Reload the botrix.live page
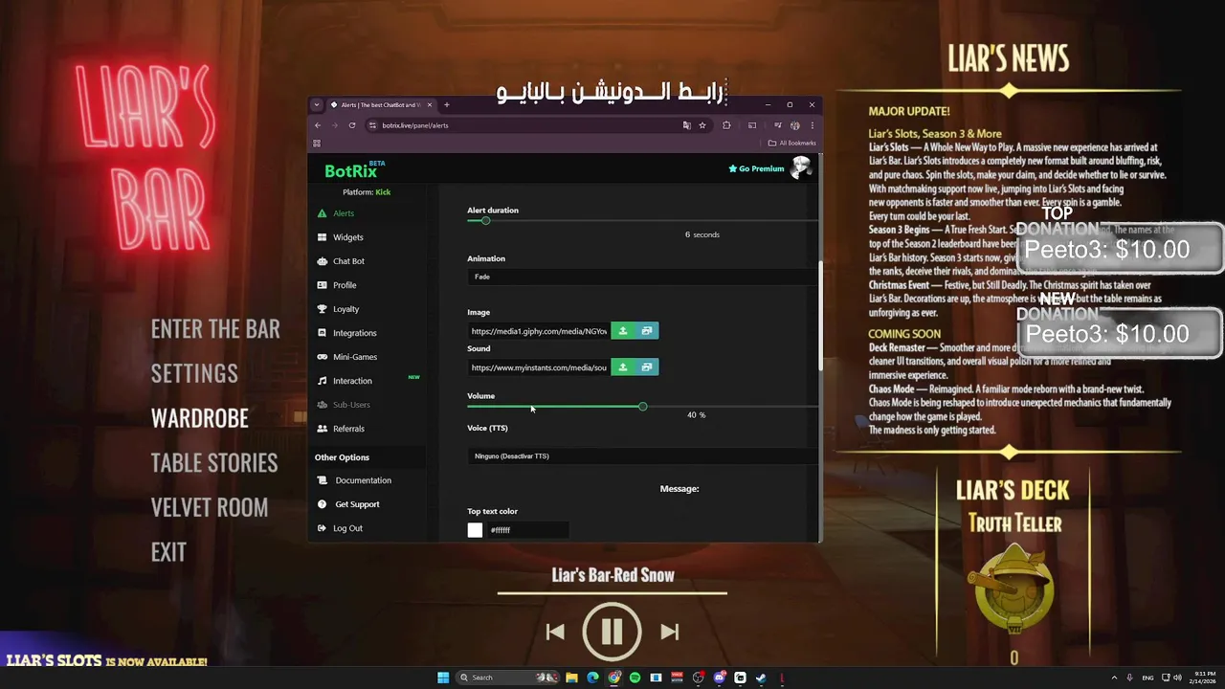The height and width of the screenshot is (689, 1225). [x=352, y=125]
